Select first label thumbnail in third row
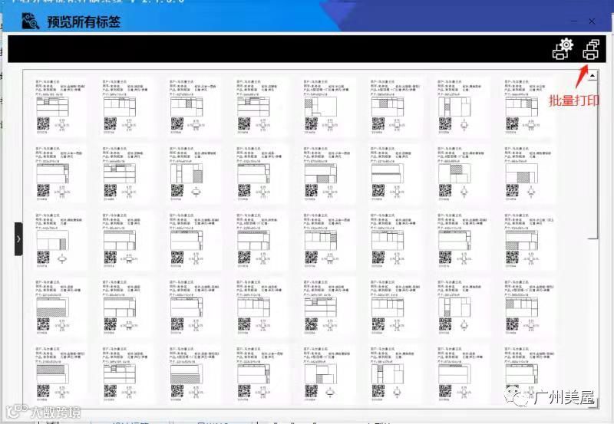 [59, 241]
